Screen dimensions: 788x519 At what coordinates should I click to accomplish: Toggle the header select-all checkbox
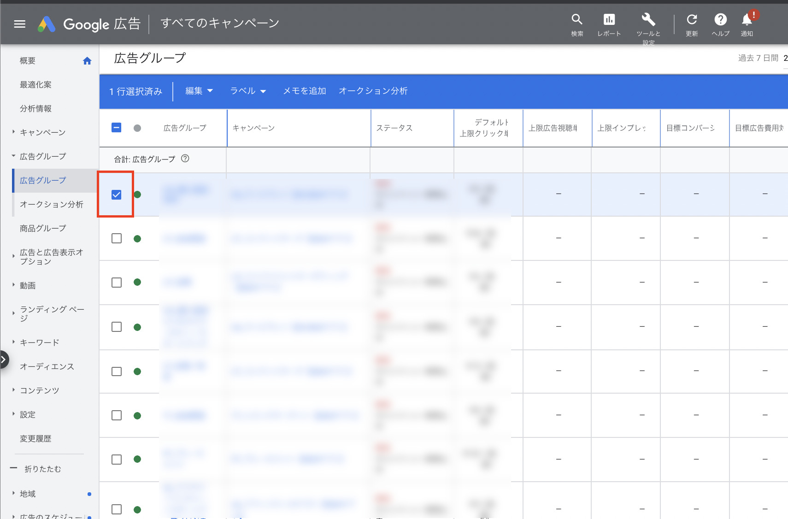(117, 128)
